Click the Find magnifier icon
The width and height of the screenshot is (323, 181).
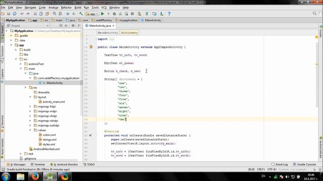coord(55,14)
